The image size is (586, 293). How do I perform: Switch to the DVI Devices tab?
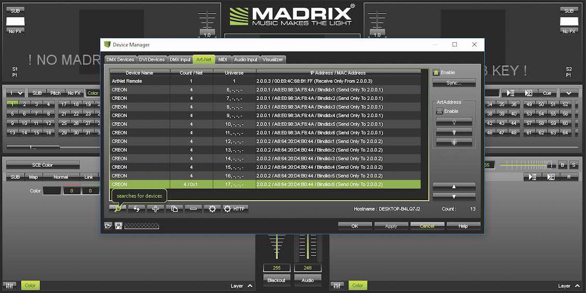coord(152,59)
